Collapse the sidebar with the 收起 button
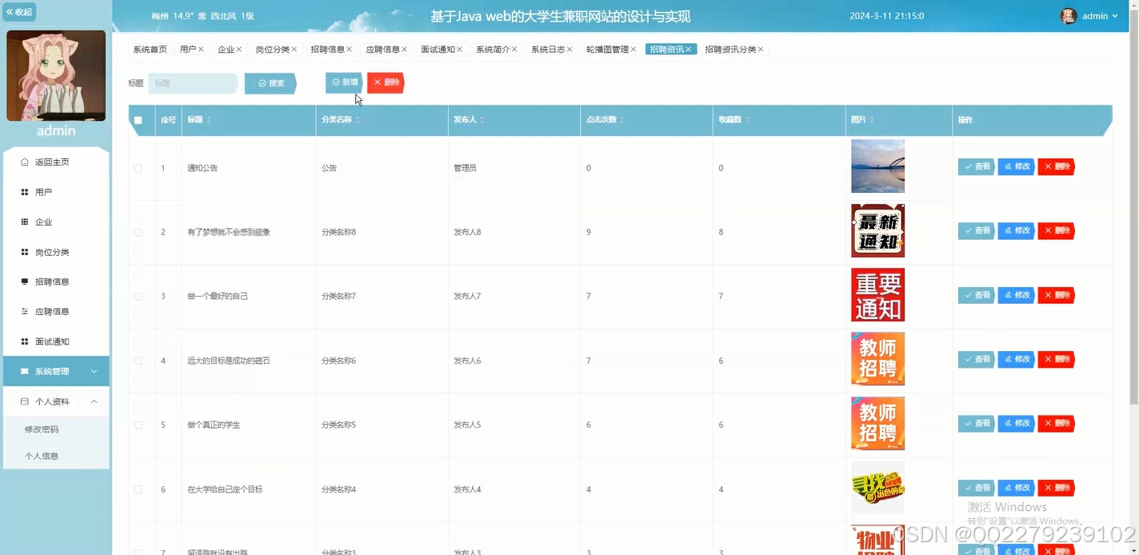Screen dimensions: 1139x555 (x=19, y=12)
